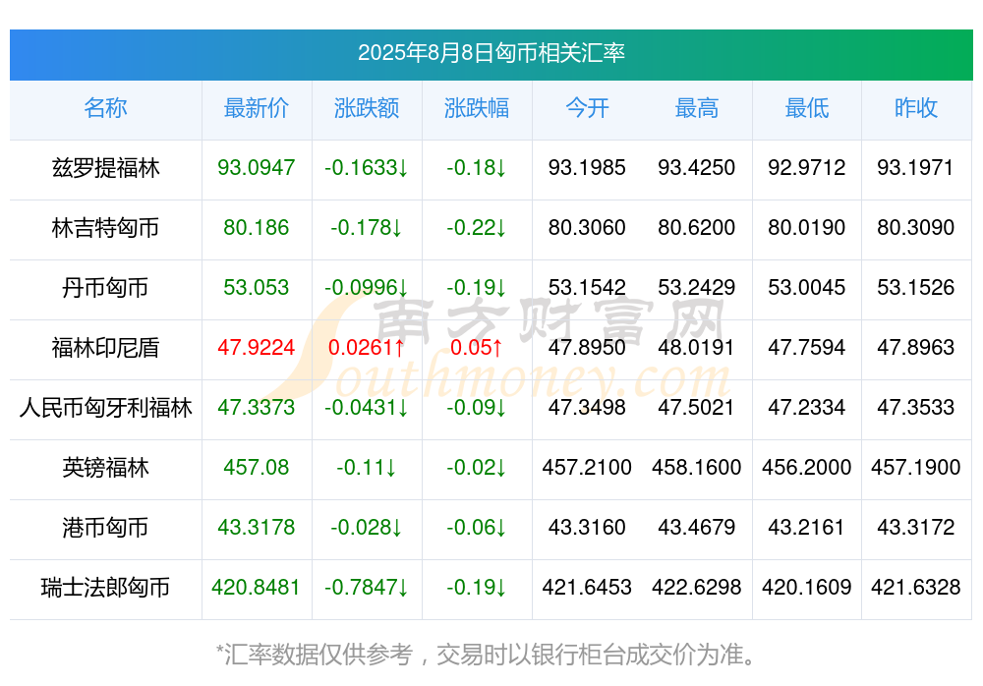This screenshot has height=686, width=983.
Task: Click opening value 53.1542
Action: pos(587,287)
